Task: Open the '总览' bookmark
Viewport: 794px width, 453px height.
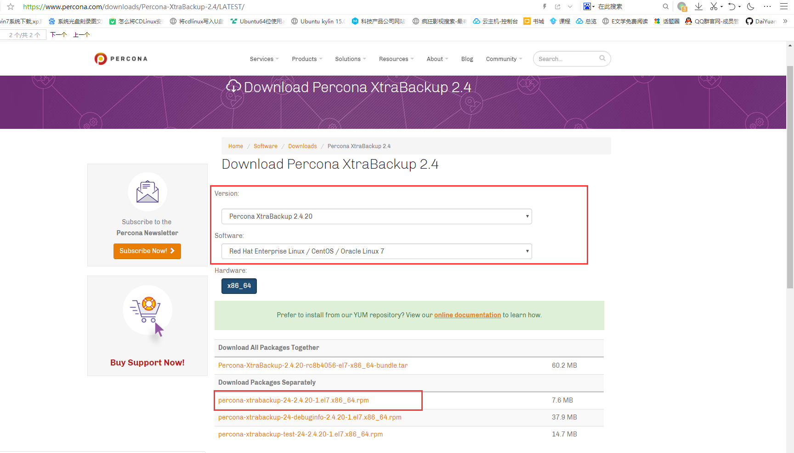Action: tap(586, 22)
